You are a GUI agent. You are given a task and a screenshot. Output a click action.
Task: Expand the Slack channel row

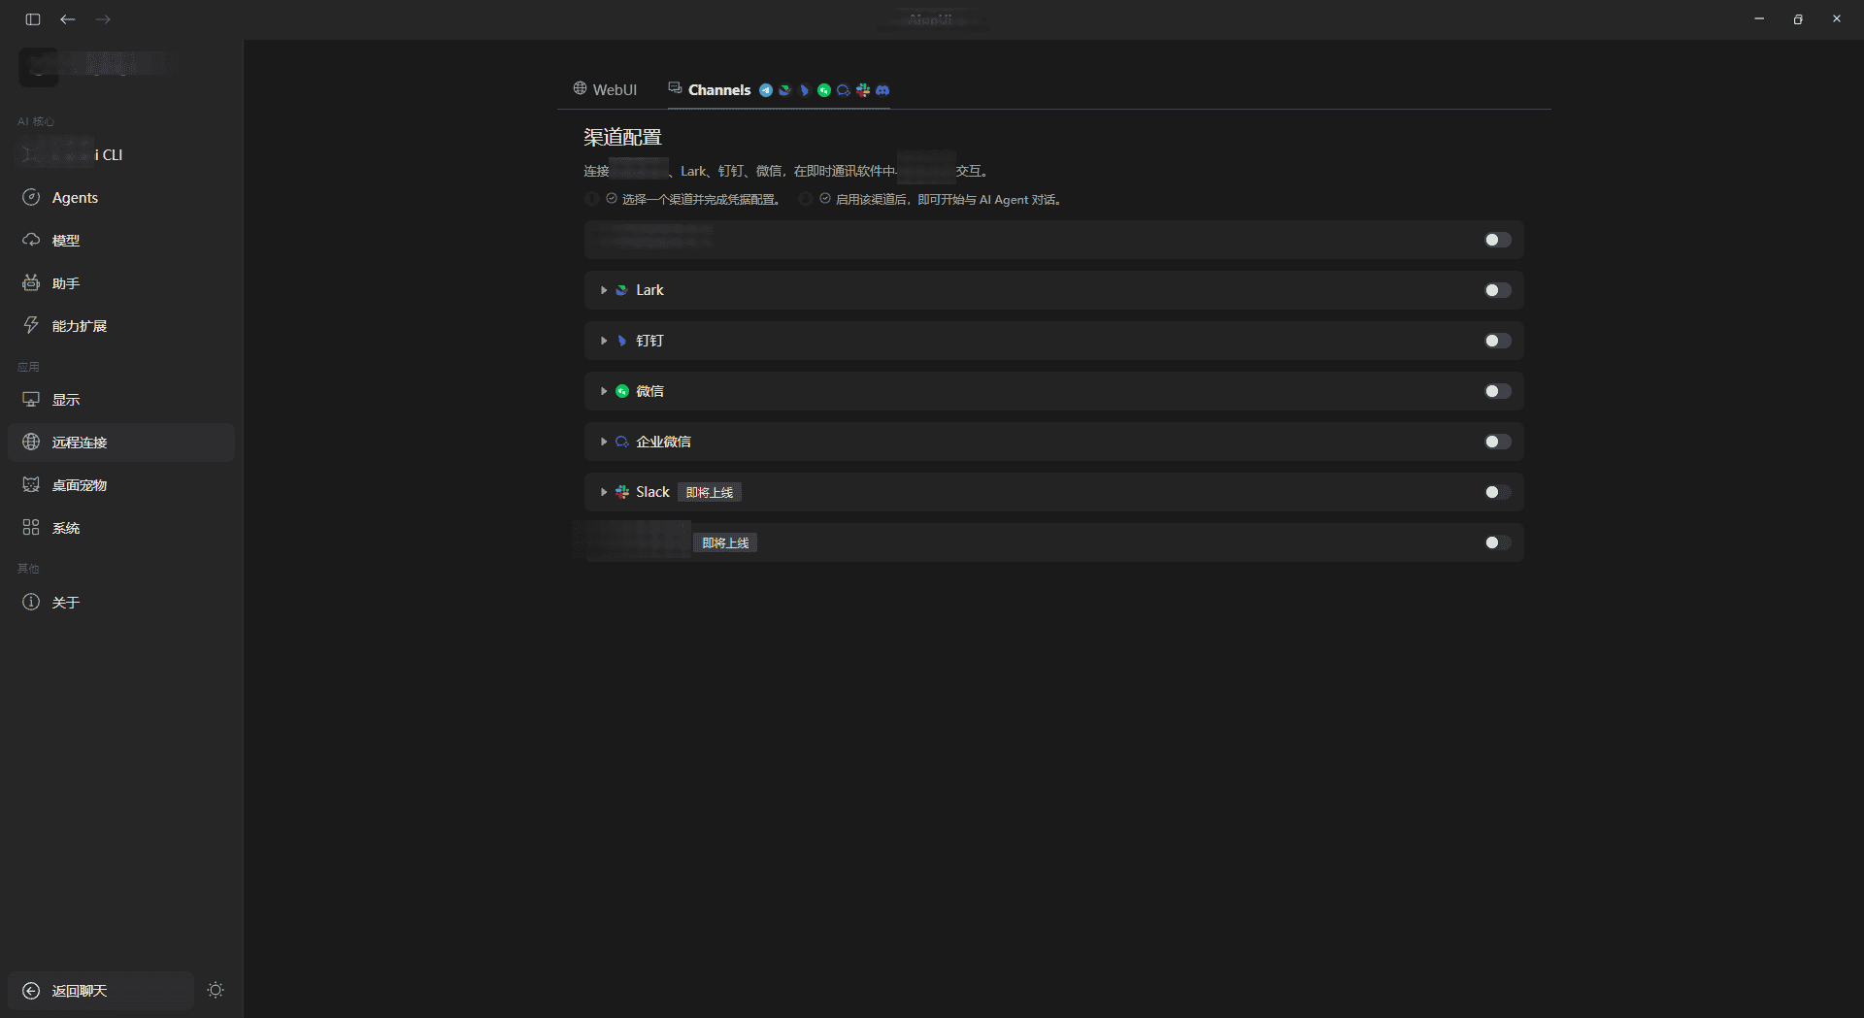(604, 492)
